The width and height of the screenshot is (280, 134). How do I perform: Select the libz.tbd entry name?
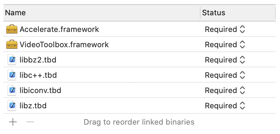(33, 106)
